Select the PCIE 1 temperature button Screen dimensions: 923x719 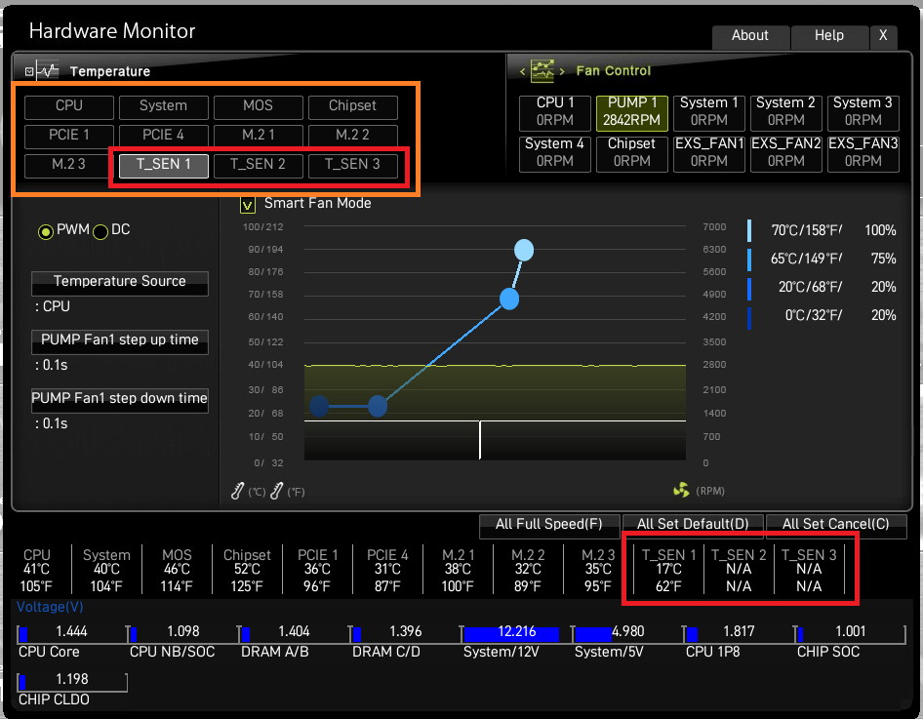coord(69,136)
